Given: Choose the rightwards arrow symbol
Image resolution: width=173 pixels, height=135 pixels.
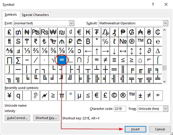Looking at the screenshot, I should pyautogui.click(x=105, y=51).
